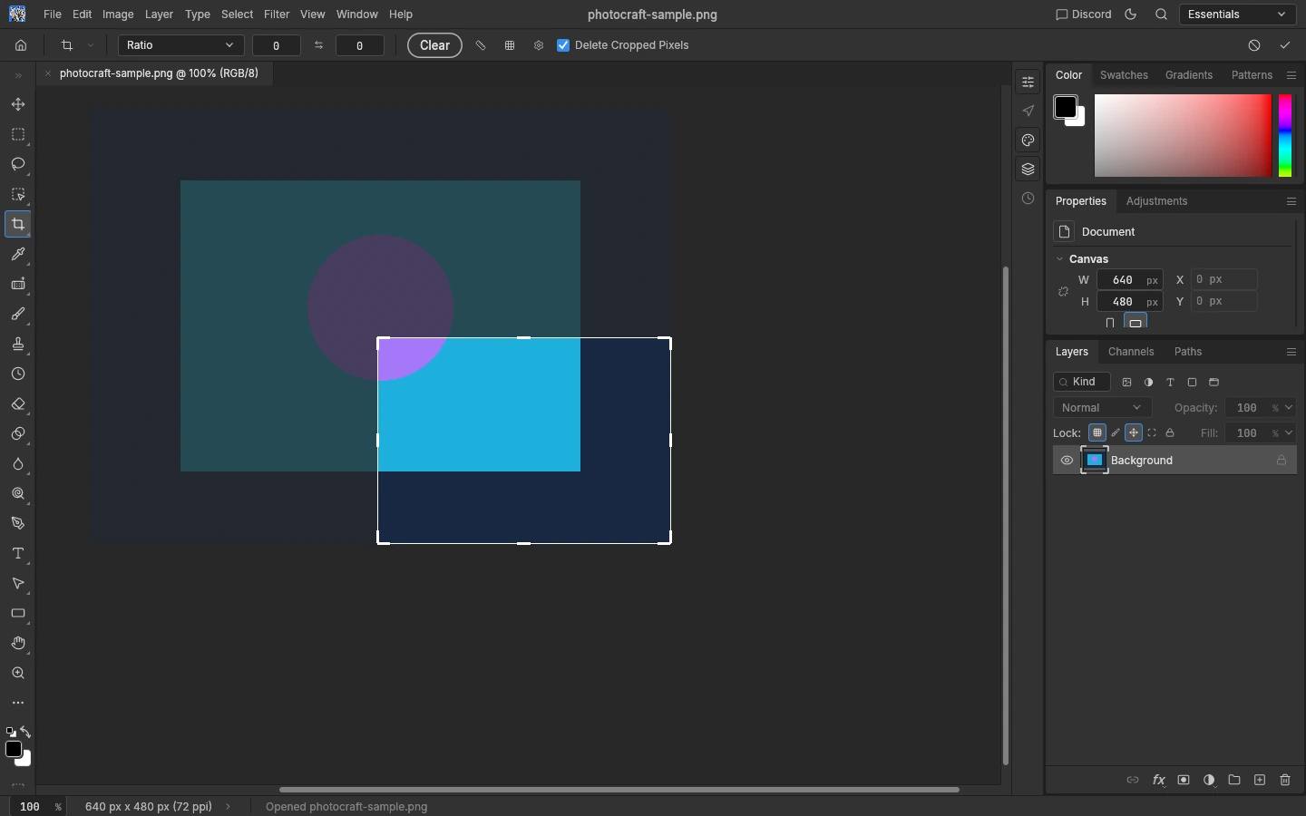Select the Lasso tool
Viewport: 1306px width, 816px height.
18,165
